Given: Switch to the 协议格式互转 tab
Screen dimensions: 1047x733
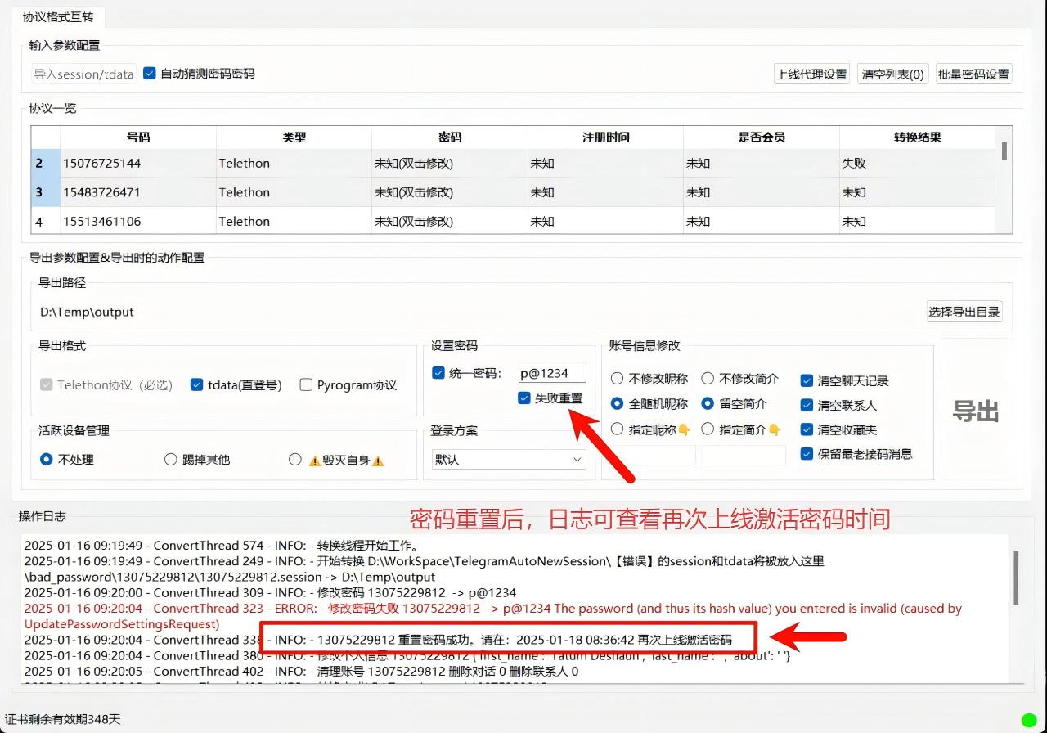Looking at the screenshot, I should coord(58,16).
